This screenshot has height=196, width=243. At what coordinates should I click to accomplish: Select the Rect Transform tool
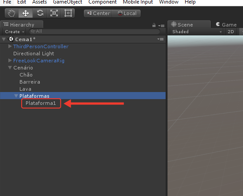[68, 13]
